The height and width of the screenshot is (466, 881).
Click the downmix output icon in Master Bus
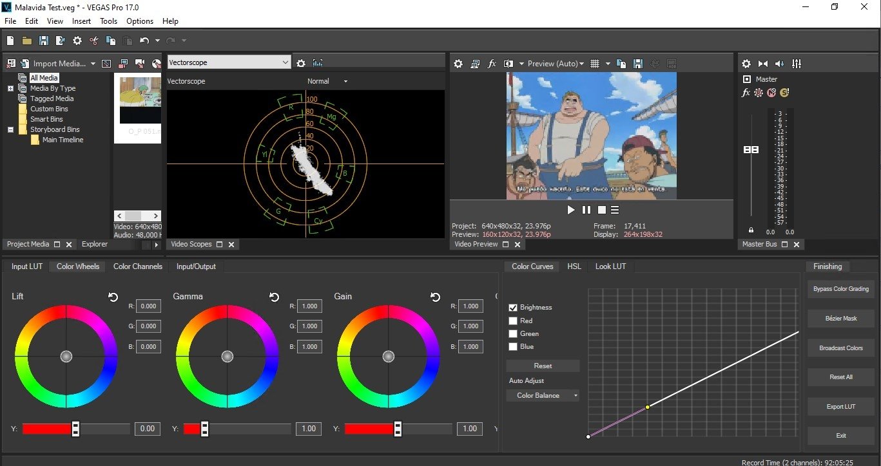tap(763, 64)
